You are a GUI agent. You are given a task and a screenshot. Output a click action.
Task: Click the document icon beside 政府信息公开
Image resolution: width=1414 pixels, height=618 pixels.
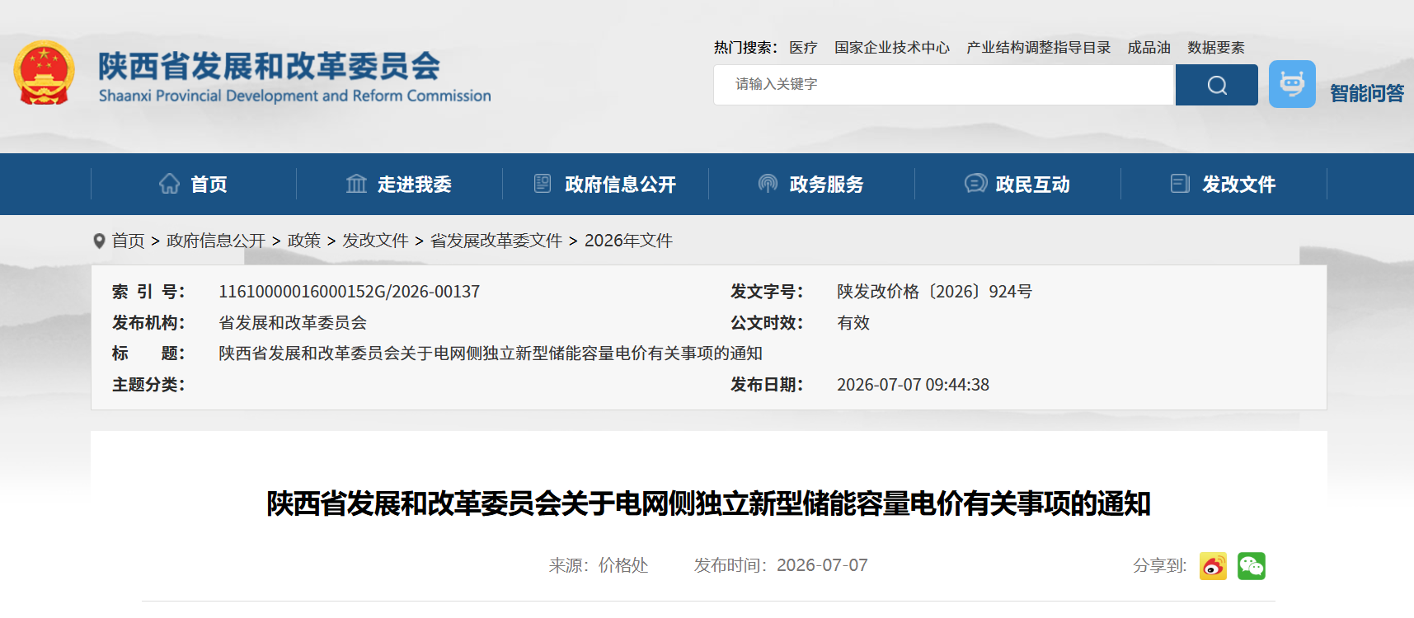(543, 183)
